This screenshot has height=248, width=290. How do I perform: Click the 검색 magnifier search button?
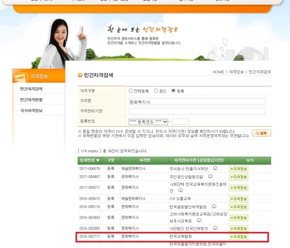[261, 133]
